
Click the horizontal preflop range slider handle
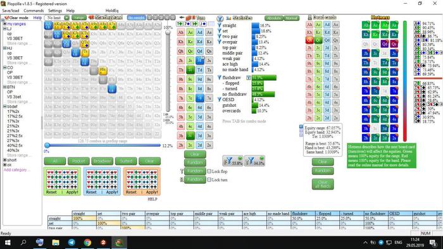point(47,145)
